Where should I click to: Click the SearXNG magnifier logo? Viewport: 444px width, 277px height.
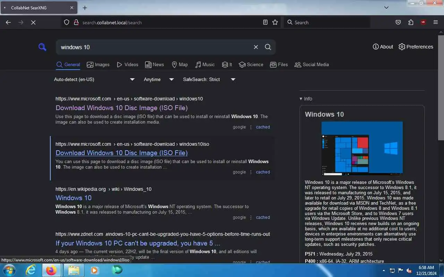42,47
